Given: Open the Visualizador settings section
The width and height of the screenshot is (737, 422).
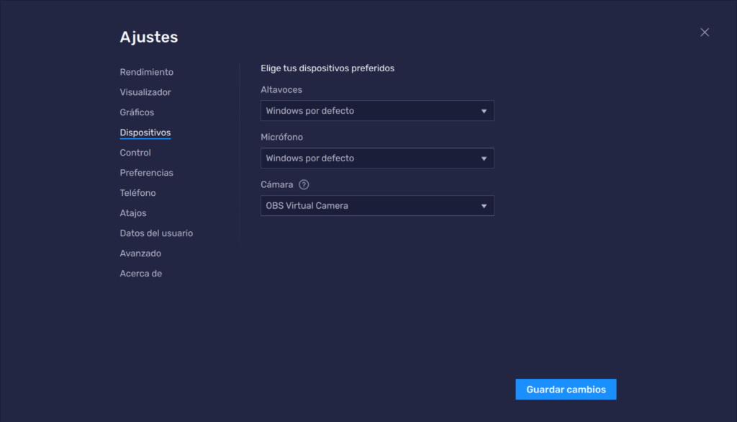Looking at the screenshot, I should [145, 92].
